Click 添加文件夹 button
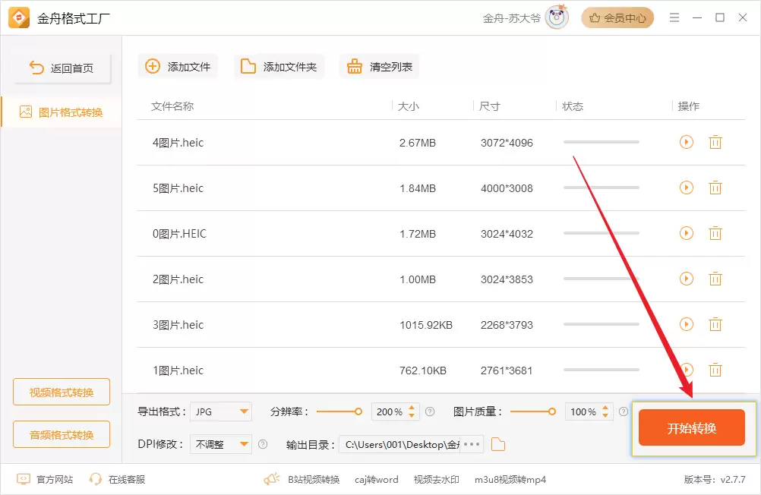Viewport: 761px width, 495px height. pos(279,67)
